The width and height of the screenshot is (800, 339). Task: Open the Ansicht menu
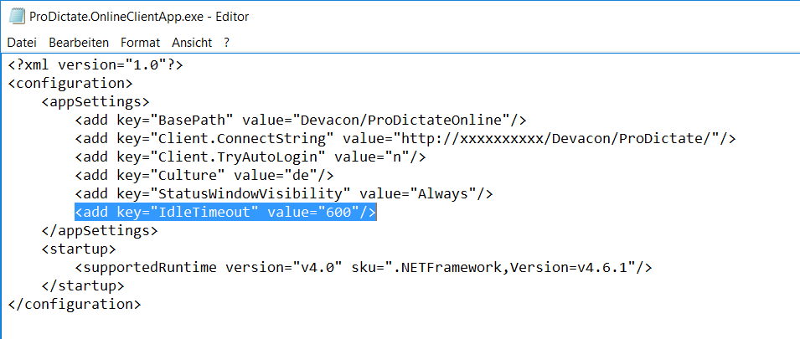point(192,43)
